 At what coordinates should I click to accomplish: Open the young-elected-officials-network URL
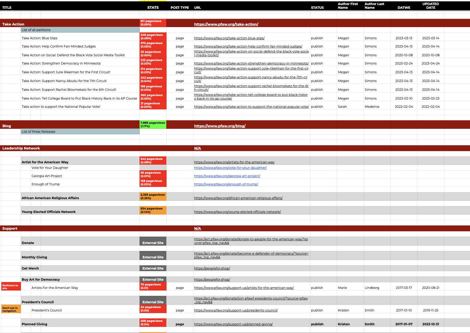[x=237, y=212]
